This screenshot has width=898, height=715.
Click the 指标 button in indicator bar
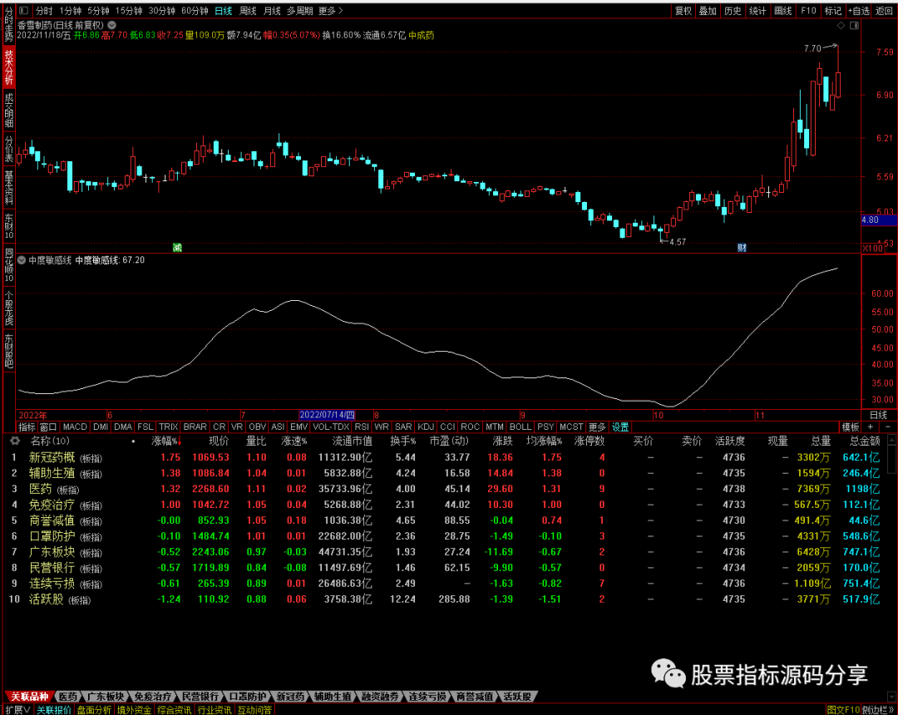pyautogui.click(x=27, y=427)
